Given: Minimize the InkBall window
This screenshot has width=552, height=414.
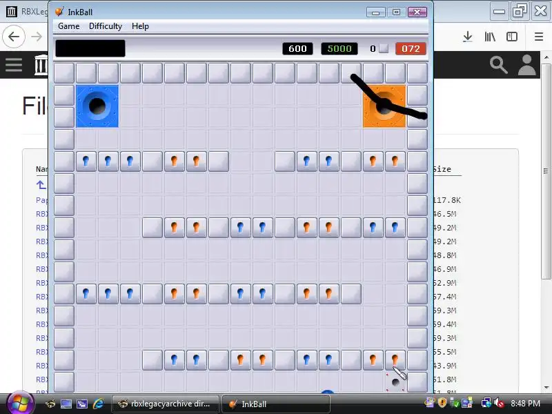Looking at the screenshot, I should point(375,12).
